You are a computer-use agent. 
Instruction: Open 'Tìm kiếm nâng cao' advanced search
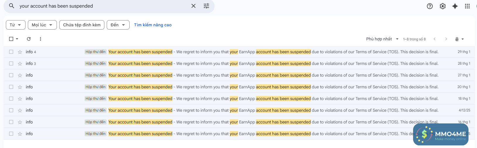tap(153, 25)
